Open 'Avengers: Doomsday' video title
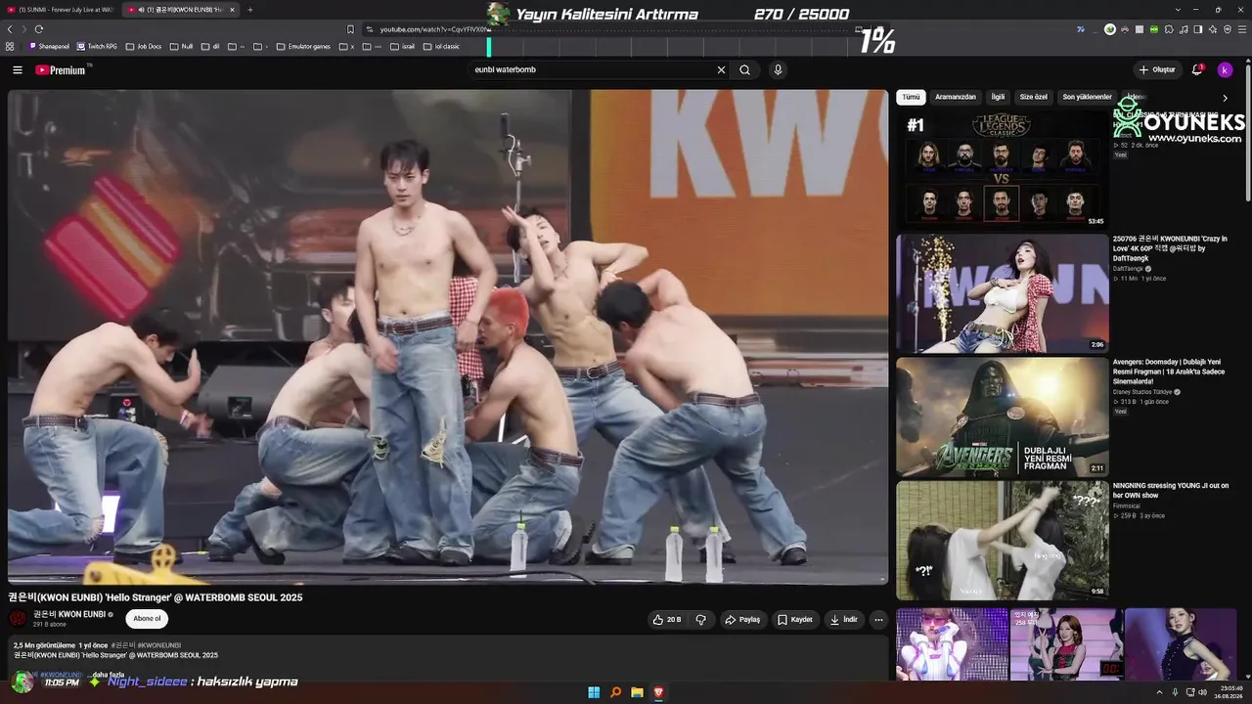The height and width of the screenshot is (704, 1252). pyautogui.click(x=1169, y=372)
